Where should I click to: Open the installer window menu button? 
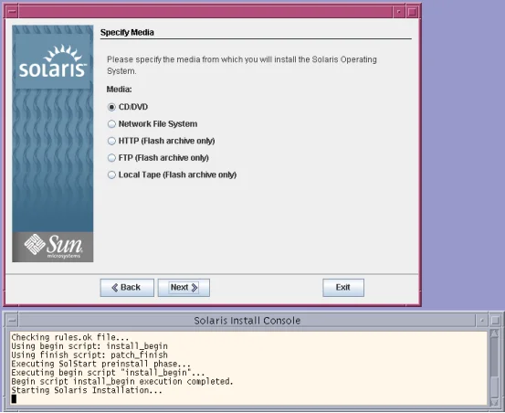click(12, 12)
